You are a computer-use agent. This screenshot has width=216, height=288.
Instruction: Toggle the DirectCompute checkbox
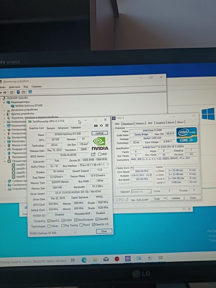[x=76, y=220]
